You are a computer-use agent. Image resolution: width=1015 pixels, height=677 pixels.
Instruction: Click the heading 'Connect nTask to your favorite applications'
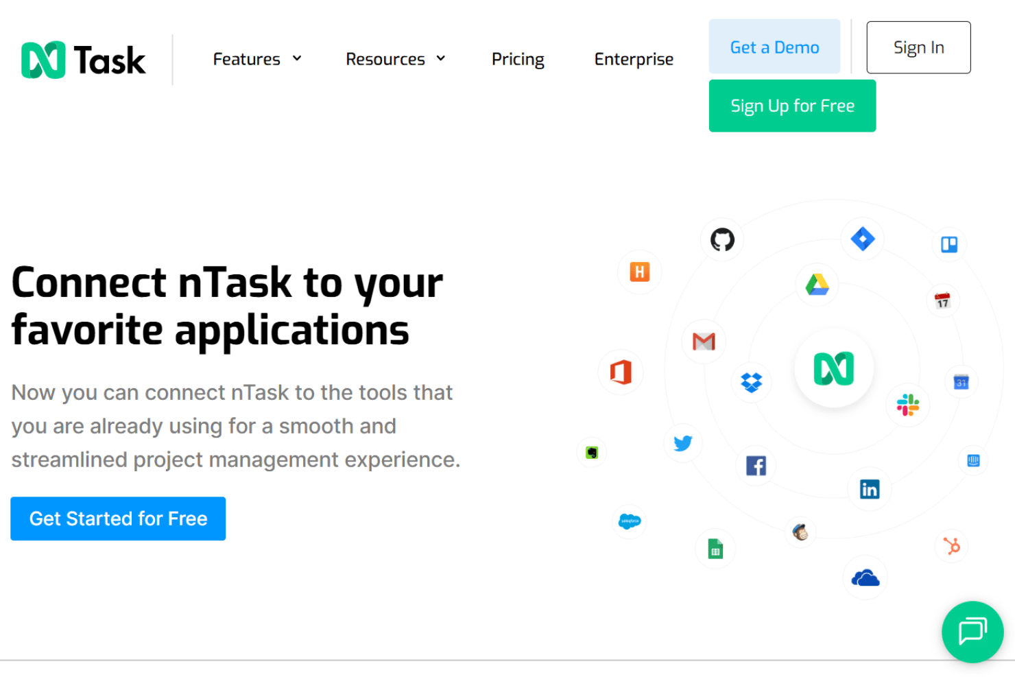[227, 306]
